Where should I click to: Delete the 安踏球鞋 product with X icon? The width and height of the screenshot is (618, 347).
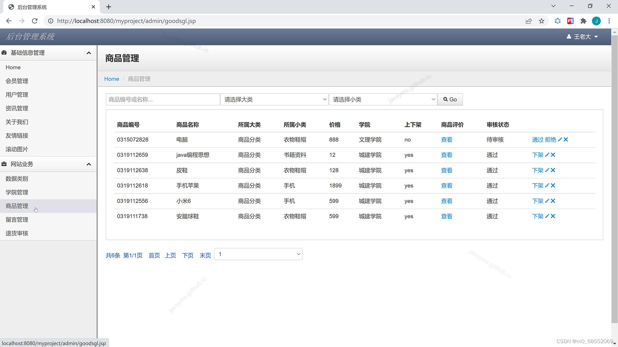point(553,216)
